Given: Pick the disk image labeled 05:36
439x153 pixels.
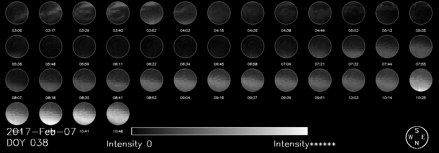Looking at the screenshot, I should point(17,46).
